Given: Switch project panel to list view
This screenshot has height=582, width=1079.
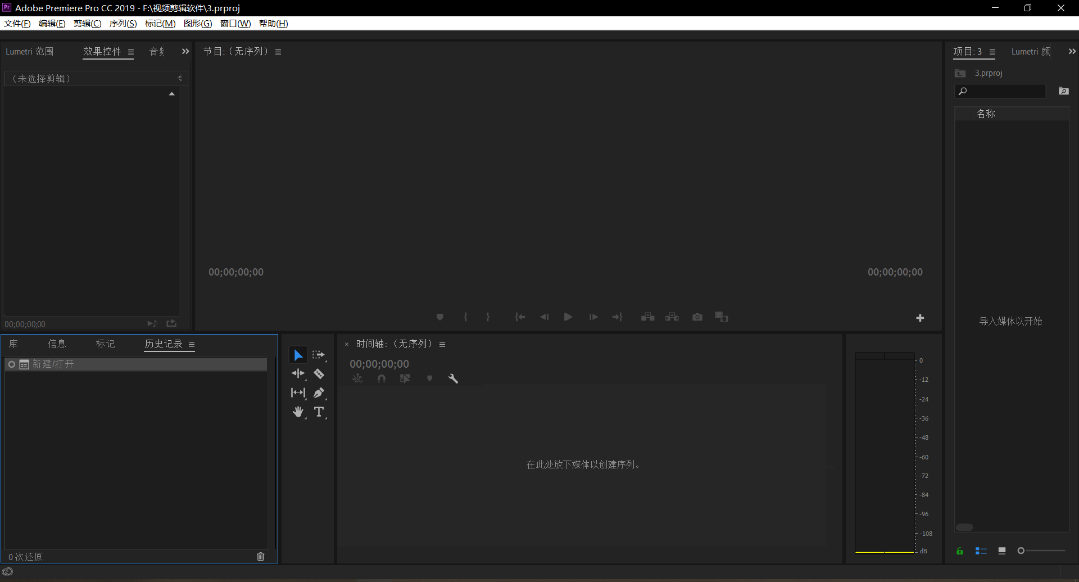Looking at the screenshot, I should pyautogui.click(x=981, y=551).
